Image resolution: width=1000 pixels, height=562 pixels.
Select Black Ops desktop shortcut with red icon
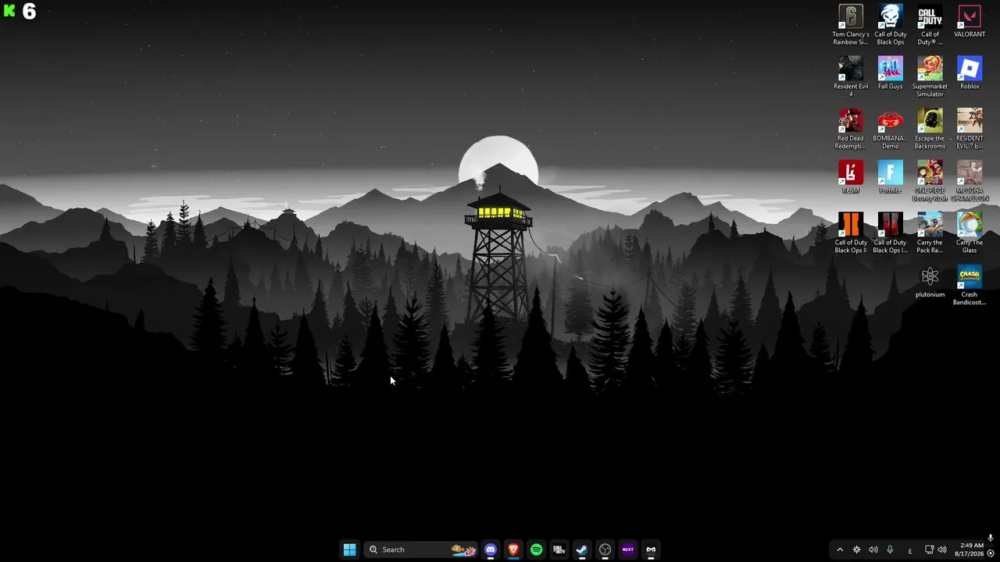pyautogui.click(x=890, y=233)
